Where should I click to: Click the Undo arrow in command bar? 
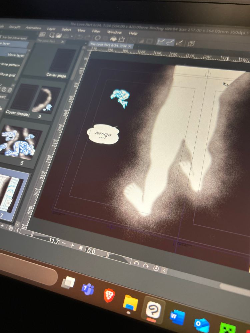point(80,37)
